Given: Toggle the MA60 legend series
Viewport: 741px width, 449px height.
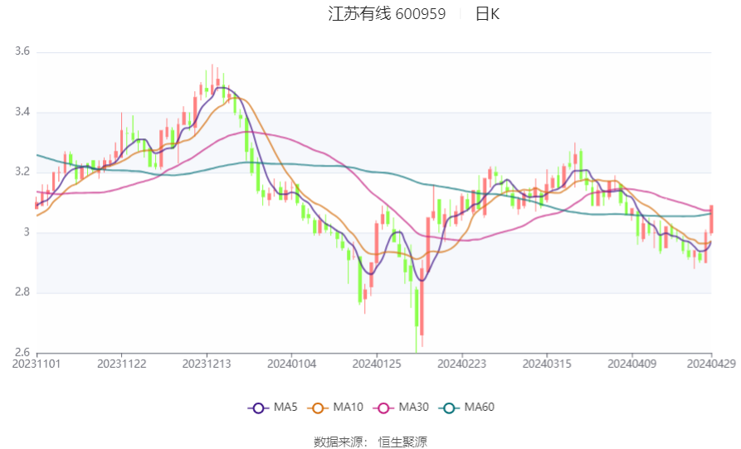Looking at the screenshot, I should click(x=466, y=408).
